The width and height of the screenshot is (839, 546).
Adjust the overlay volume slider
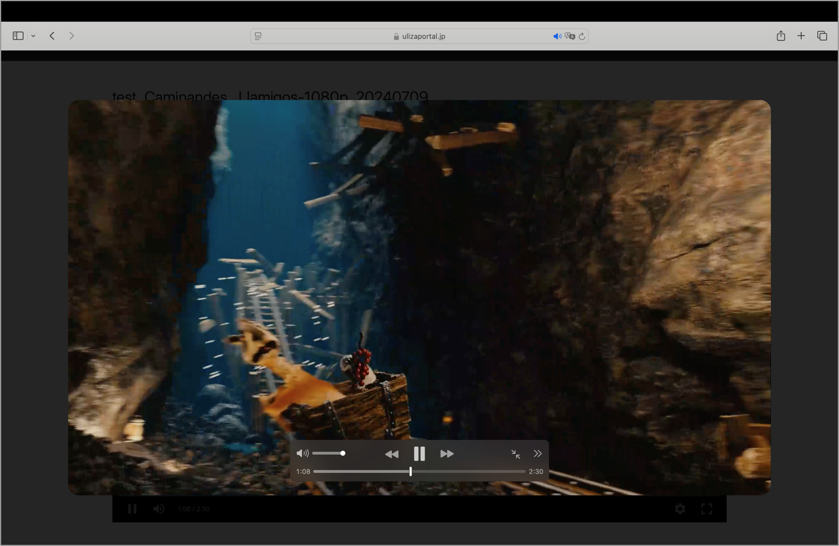pyautogui.click(x=329, y=453)
